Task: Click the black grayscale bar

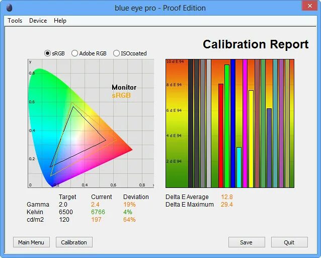Action: (x=191, y=123)
